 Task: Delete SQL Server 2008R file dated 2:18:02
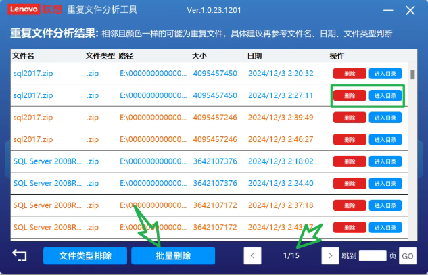(350, 162)
